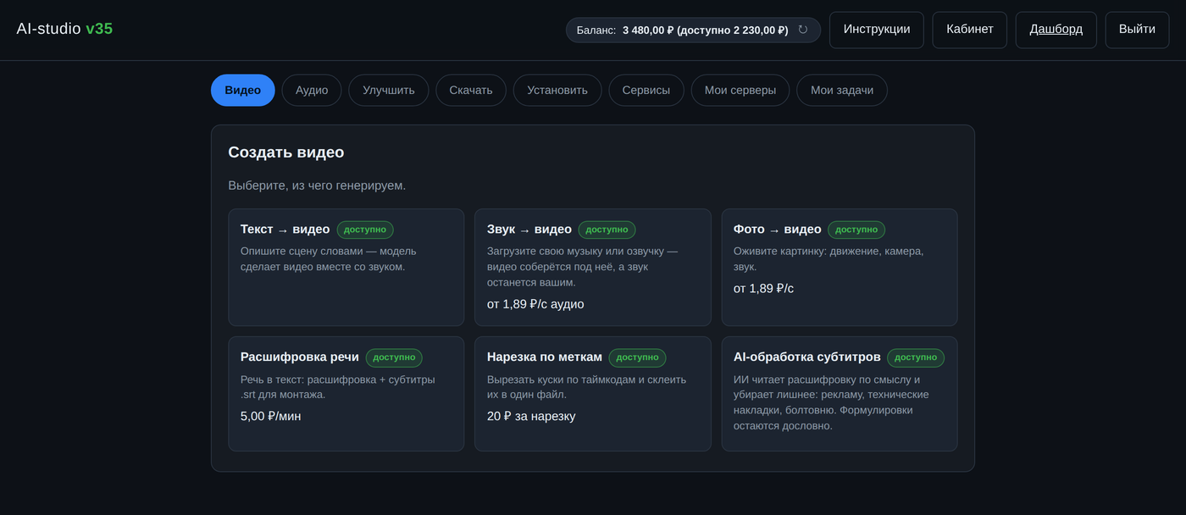
Task: Open the Расшифровка речи card
Action: [346, 394]
